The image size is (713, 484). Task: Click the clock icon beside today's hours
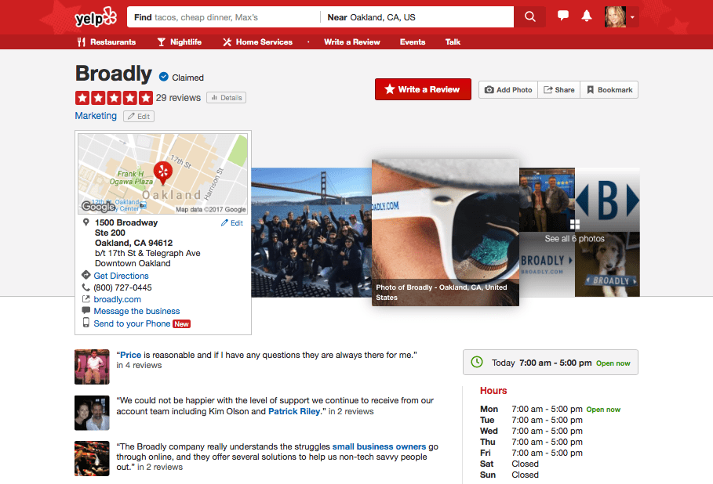[x=477, y=363]
